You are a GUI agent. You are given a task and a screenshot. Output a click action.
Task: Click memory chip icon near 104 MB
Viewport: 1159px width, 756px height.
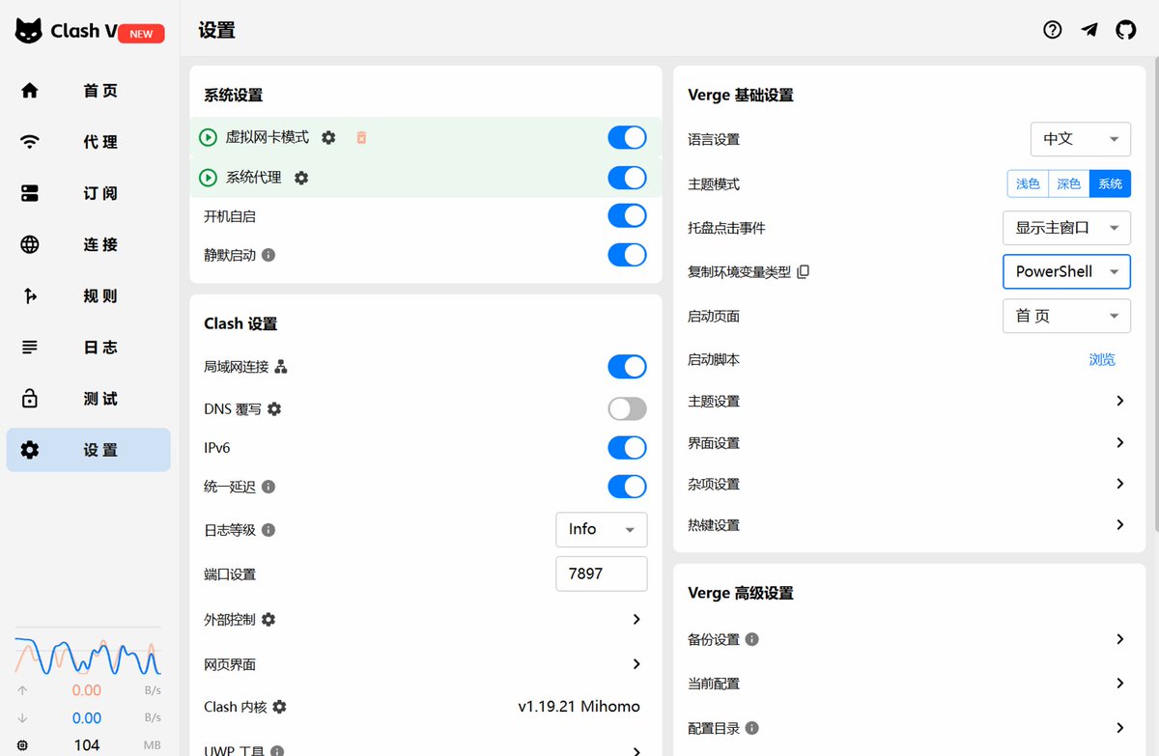23,745
